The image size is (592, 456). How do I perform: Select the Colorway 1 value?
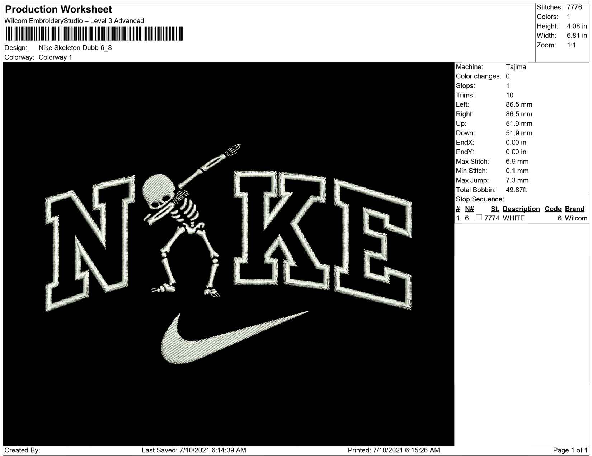point(55,57)
